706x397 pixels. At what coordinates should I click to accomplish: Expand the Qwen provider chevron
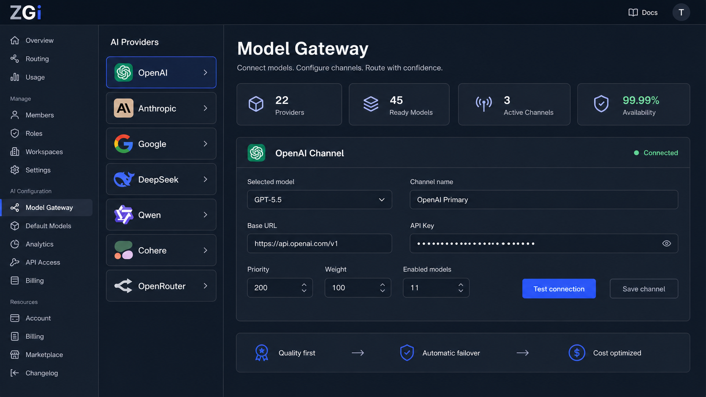point(206,215)
